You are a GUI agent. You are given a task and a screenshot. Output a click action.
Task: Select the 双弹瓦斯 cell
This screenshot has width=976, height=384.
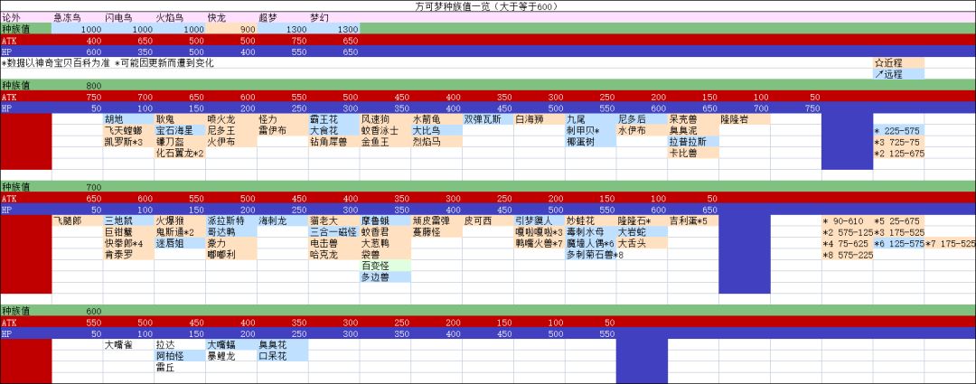pos(488,119)
